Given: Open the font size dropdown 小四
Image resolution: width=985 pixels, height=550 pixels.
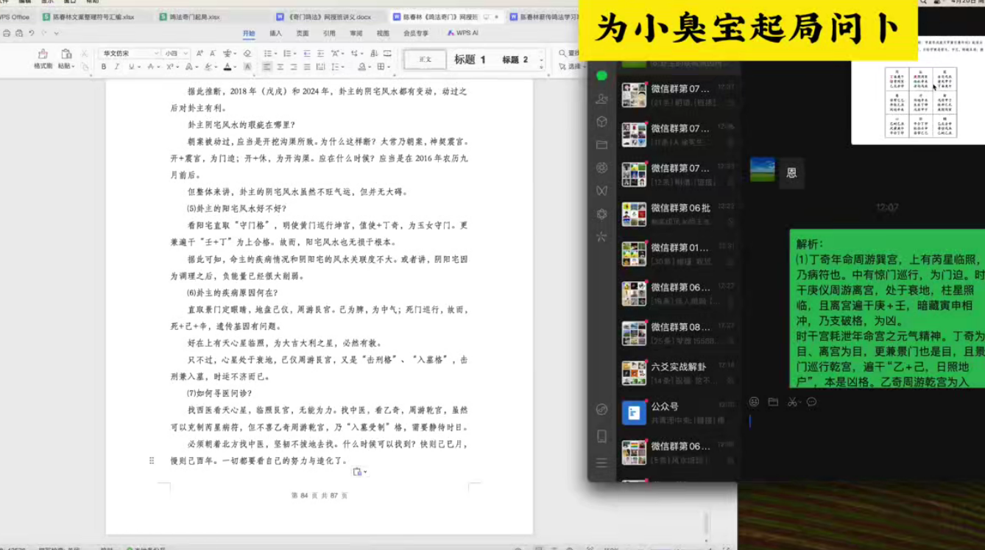Looking at the screenshot, I should tap(186, 54).
